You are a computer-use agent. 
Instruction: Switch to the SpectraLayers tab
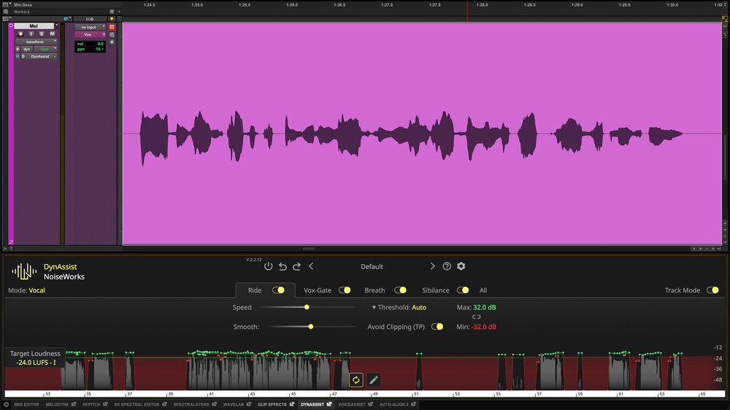pos(191,404)
